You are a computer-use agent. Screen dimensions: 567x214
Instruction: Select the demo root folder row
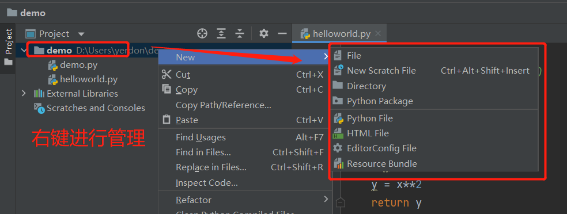tap(153, 50)
